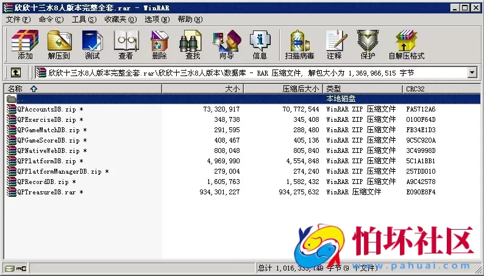The height and width of the screenshot is (276, 484).
Task: Click packed size 4,554,848
Action: tap(302, 161)
